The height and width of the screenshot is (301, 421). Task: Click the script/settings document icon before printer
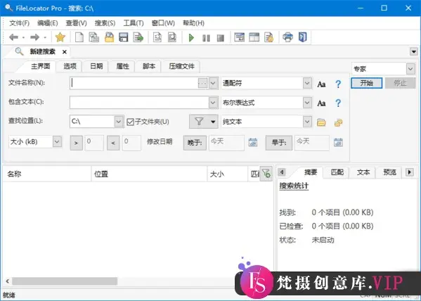(268, 37)
